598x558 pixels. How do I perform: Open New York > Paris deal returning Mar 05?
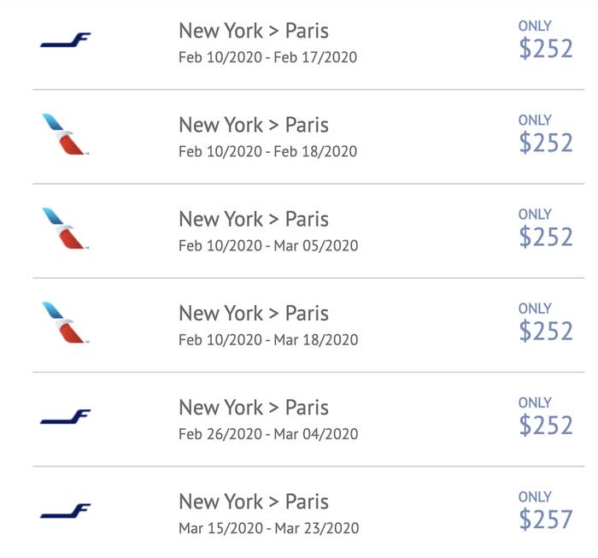tap(308, 231)
